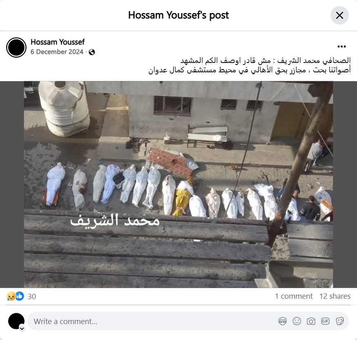The image size is (357, 340).
Task: Expand the commenter identity dropdown arrow
Action: click(22, 329)
